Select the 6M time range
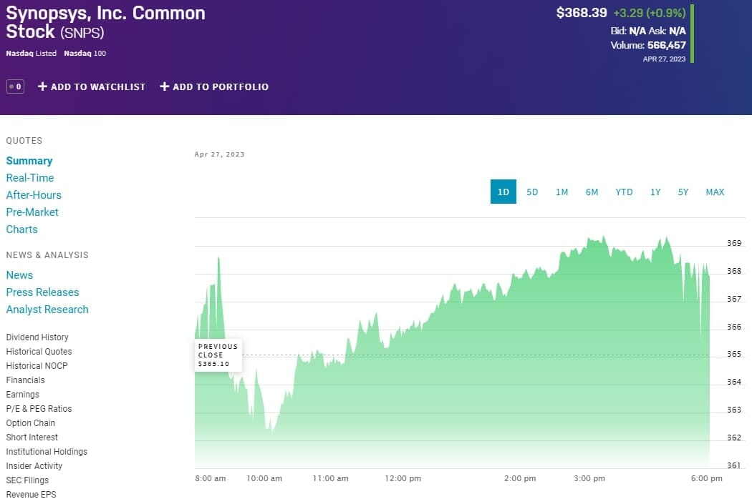The image size is (752, 499). coord(592,192)
